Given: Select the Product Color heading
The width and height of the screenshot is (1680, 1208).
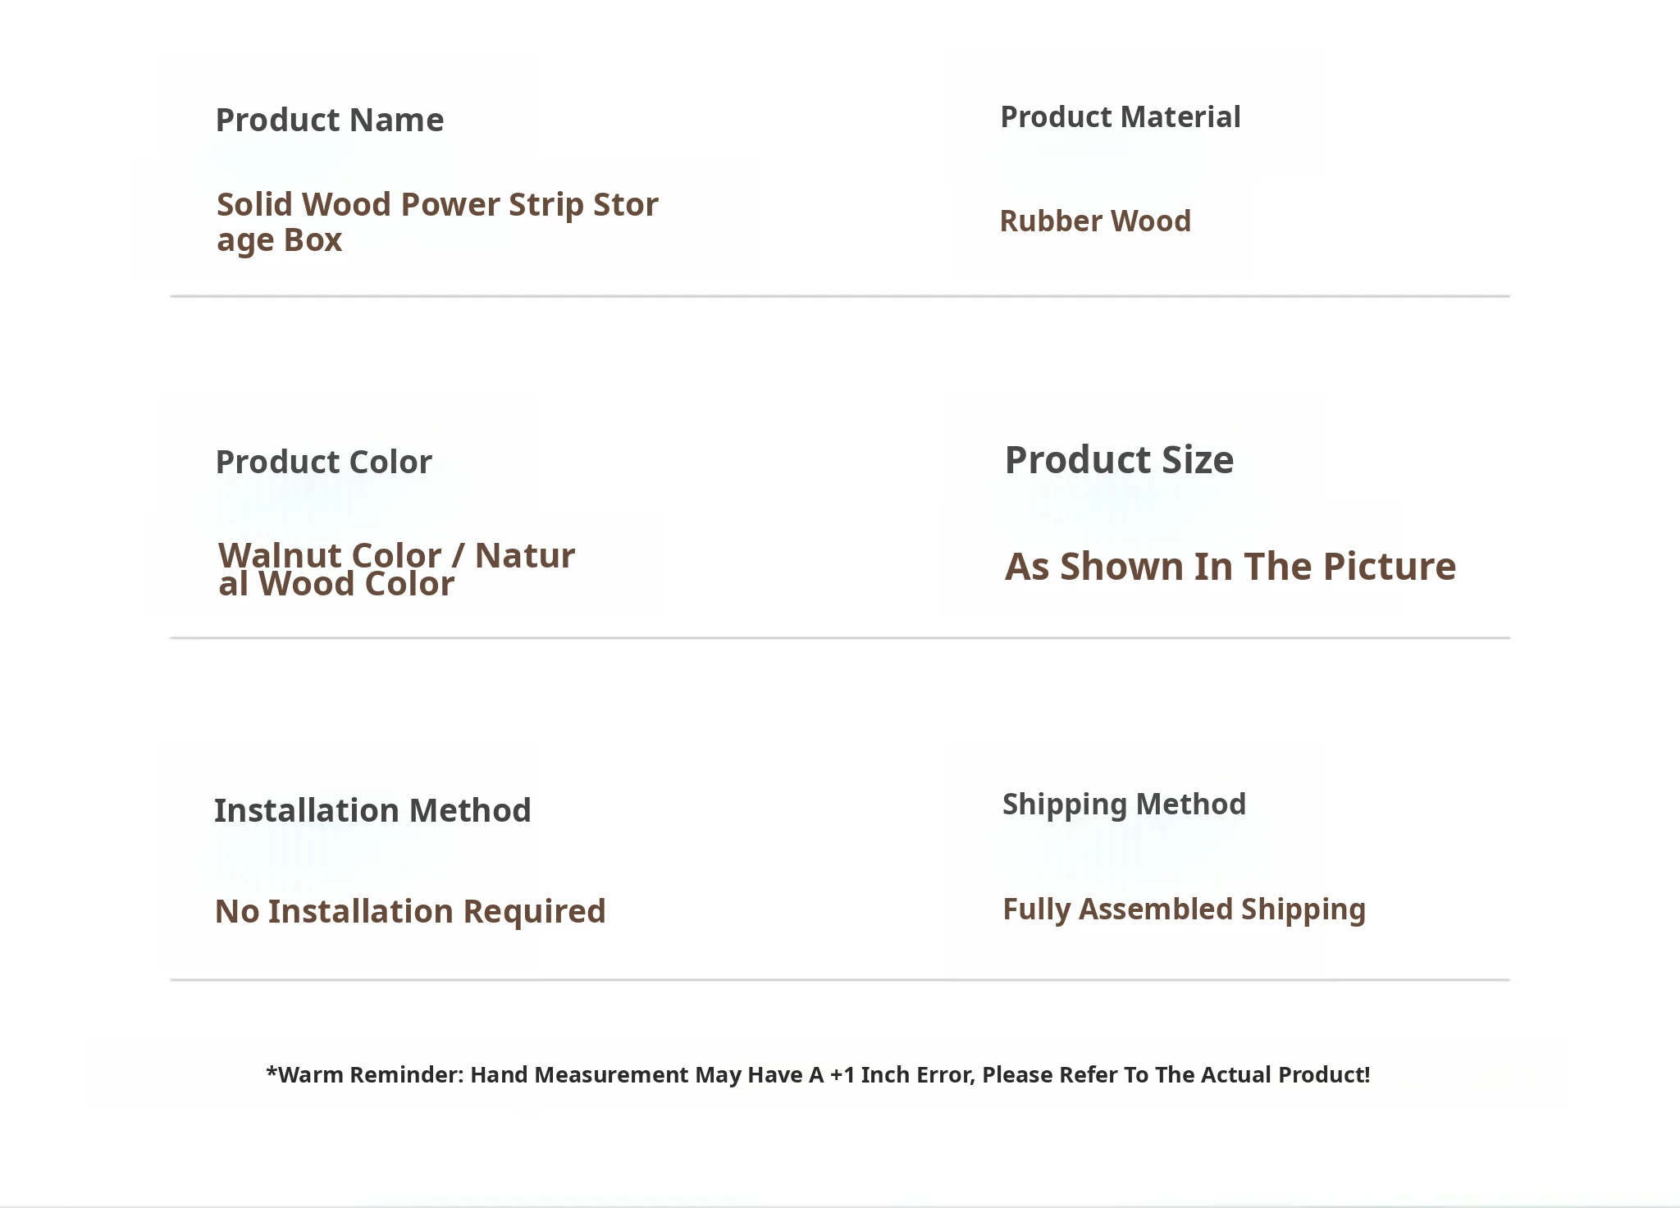Looking at the screenshot, I should tap(323, 463).
